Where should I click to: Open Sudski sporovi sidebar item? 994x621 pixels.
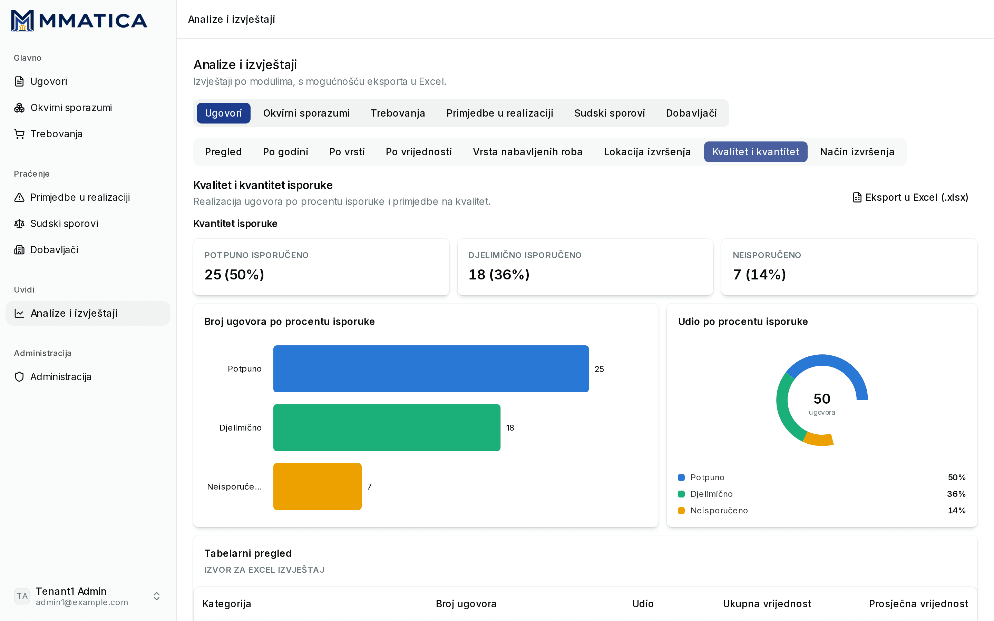[88, 224]
